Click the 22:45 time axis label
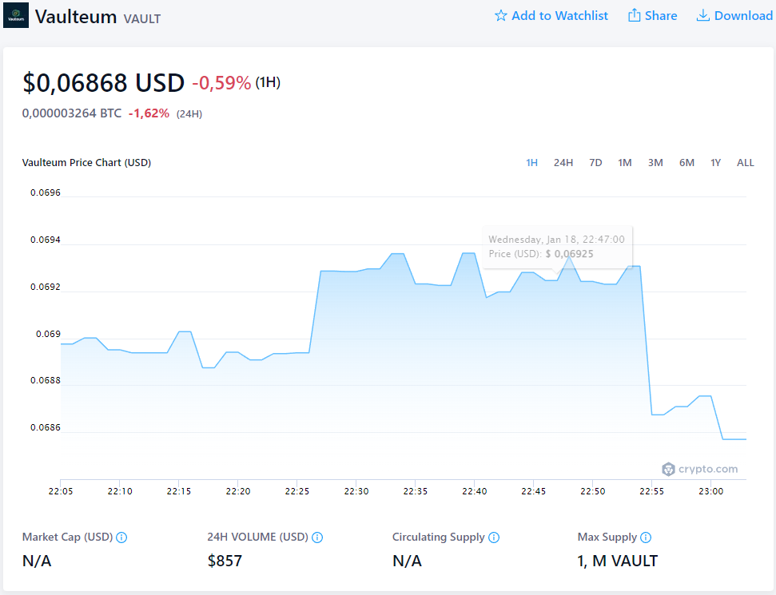Screen dimensions: 776x595 534,491
